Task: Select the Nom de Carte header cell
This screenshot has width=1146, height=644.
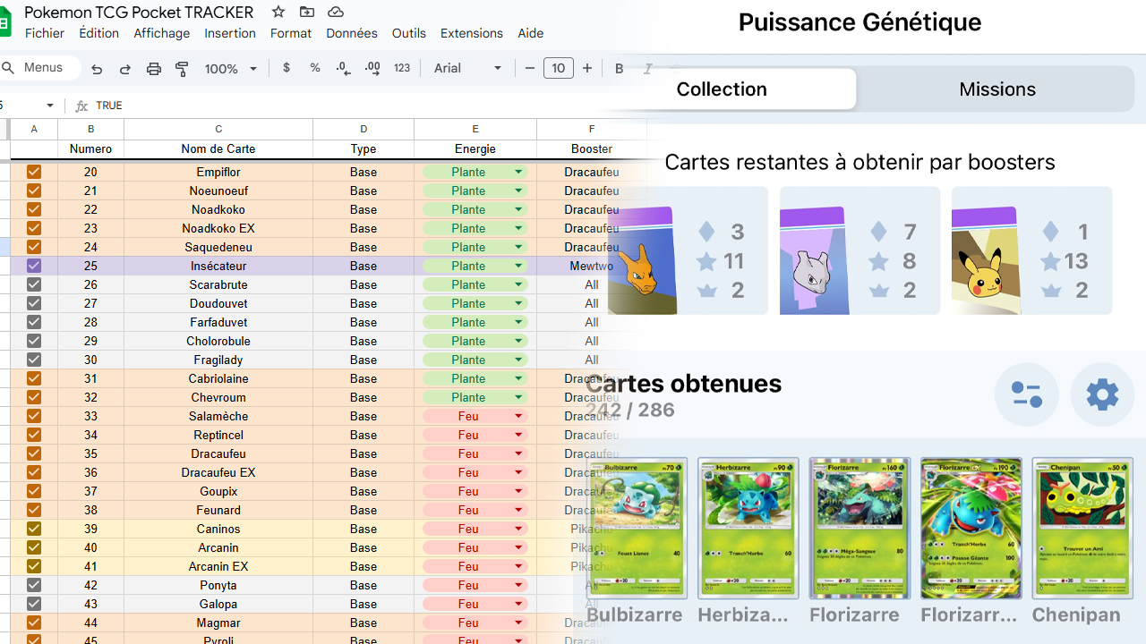Action: click(x=218, y=149)
